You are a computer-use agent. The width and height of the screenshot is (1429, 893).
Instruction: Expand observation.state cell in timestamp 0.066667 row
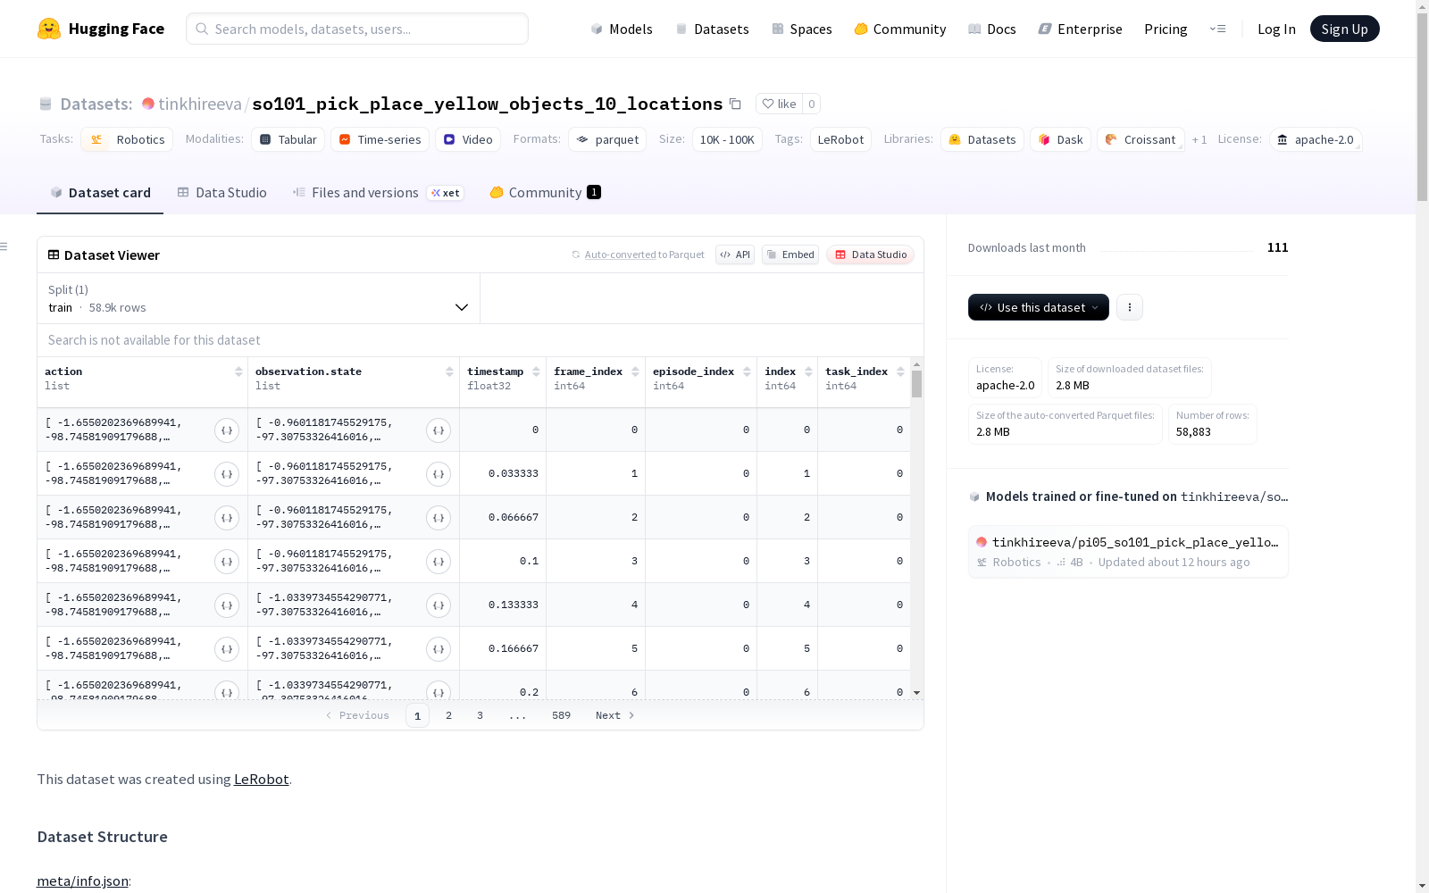coord(439,518)
